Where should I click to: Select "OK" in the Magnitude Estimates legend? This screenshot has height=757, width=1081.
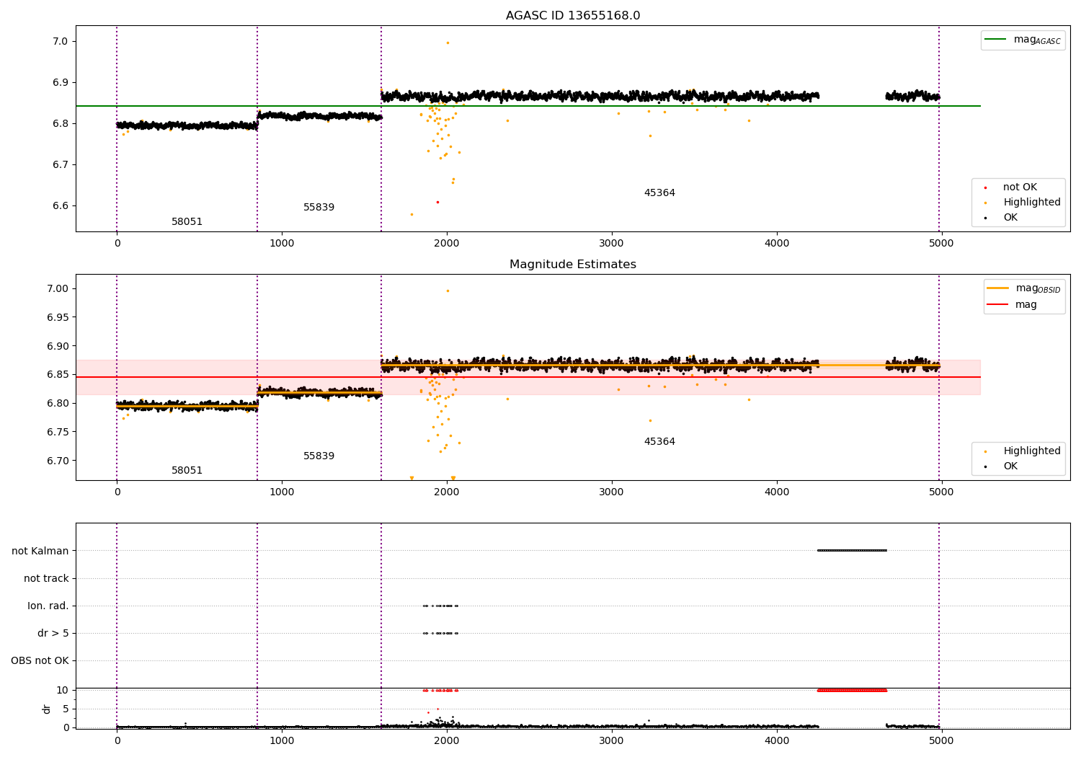(1010, 466)
